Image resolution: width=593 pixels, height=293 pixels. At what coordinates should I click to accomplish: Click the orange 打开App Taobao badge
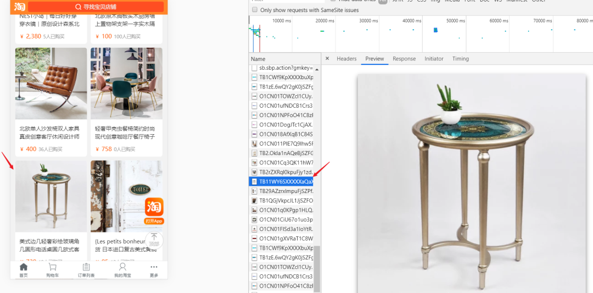coord(154,211)
